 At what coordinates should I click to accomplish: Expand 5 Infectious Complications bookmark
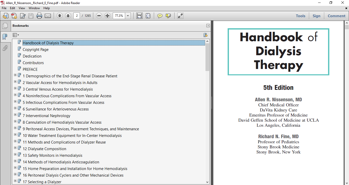pos(15,102)
